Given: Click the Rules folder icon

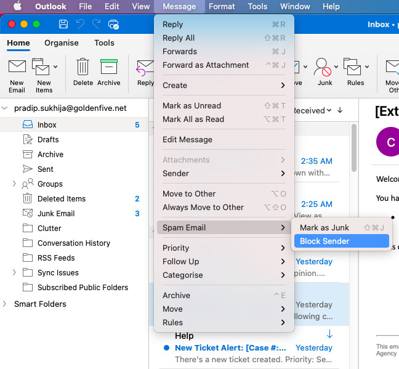Looking at the screenshot, I should click(352, 67).
